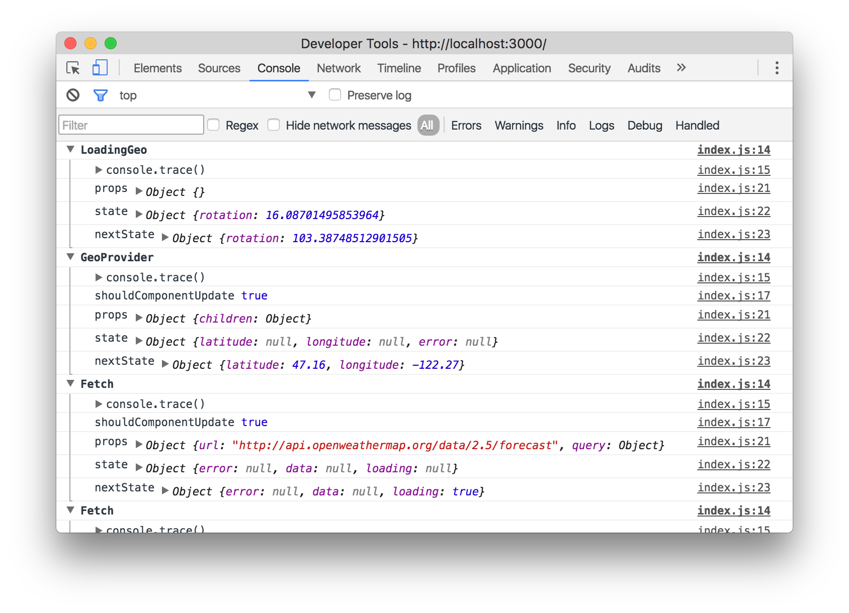The width and height of the screenshot is (849, 613).
Task: Select the Console tab
Action: pyautogui.click(x=279, y=68)
